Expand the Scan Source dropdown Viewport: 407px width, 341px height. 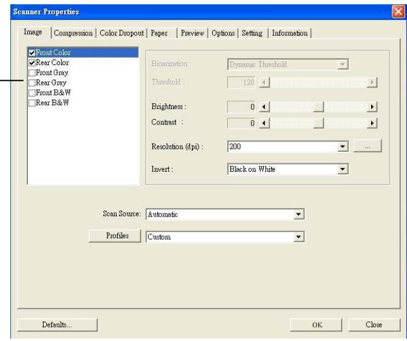coord(298,214)
